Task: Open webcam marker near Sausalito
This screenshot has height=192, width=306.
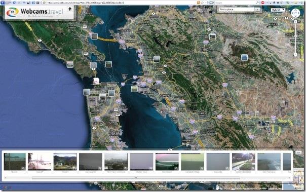Action: point(94,65)
